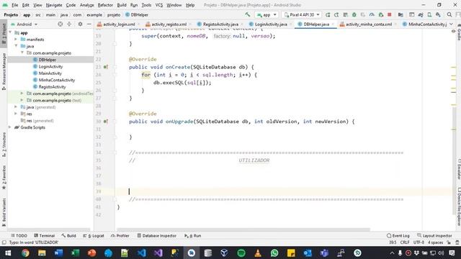Image resolution: width=461 pixels, height=259 pixels.
Task: Expand the res folder
Action: point(16,114)
